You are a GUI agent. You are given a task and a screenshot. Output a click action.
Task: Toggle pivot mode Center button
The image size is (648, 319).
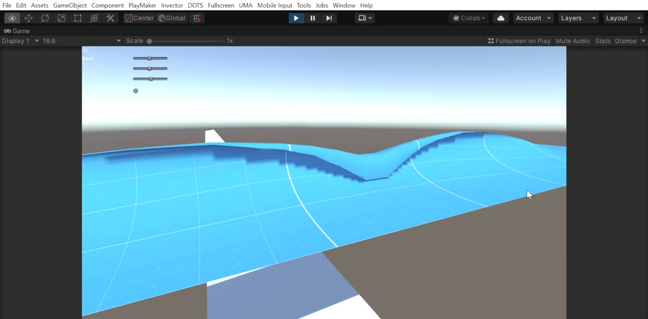click(x=140, y=18)
